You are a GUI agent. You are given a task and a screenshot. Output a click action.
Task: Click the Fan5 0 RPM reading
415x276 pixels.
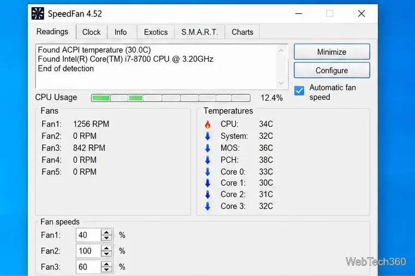point(85,172)
